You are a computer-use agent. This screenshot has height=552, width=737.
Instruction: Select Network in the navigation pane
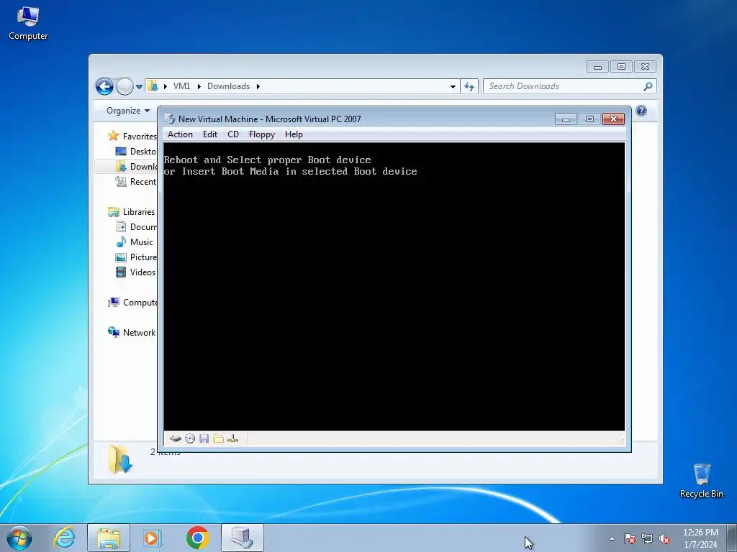point(132,332)
